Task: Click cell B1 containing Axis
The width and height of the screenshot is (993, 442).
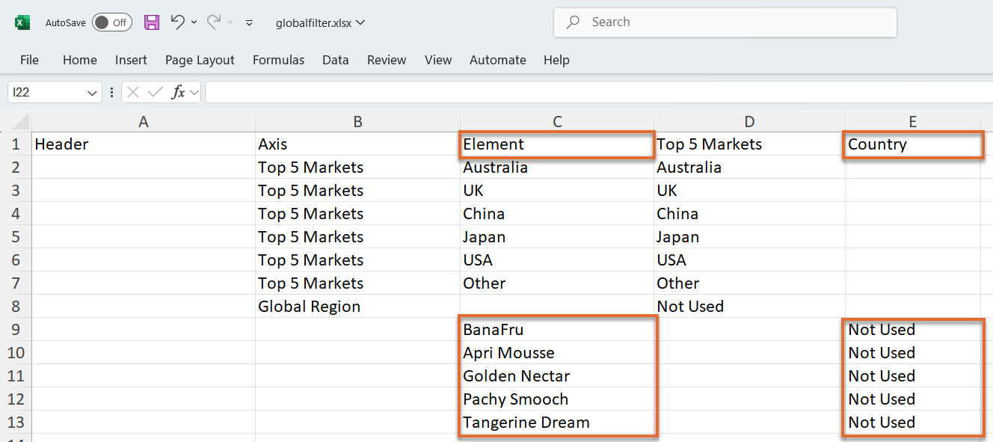Action: pyautogui.click(x=357, y=144)
